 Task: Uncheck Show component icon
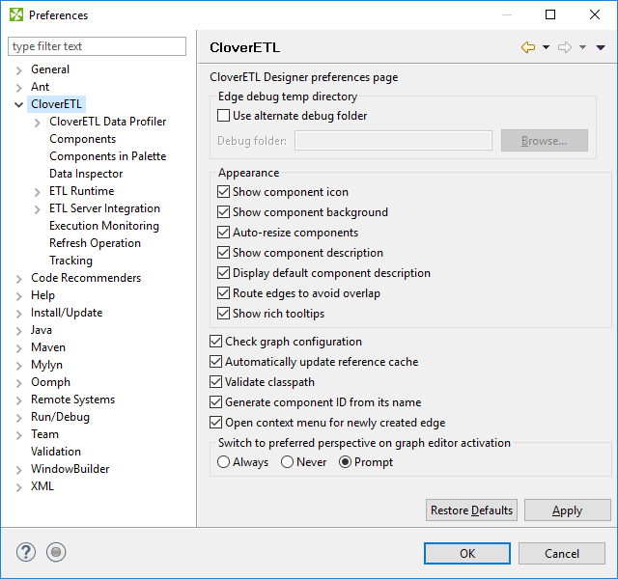224,192
